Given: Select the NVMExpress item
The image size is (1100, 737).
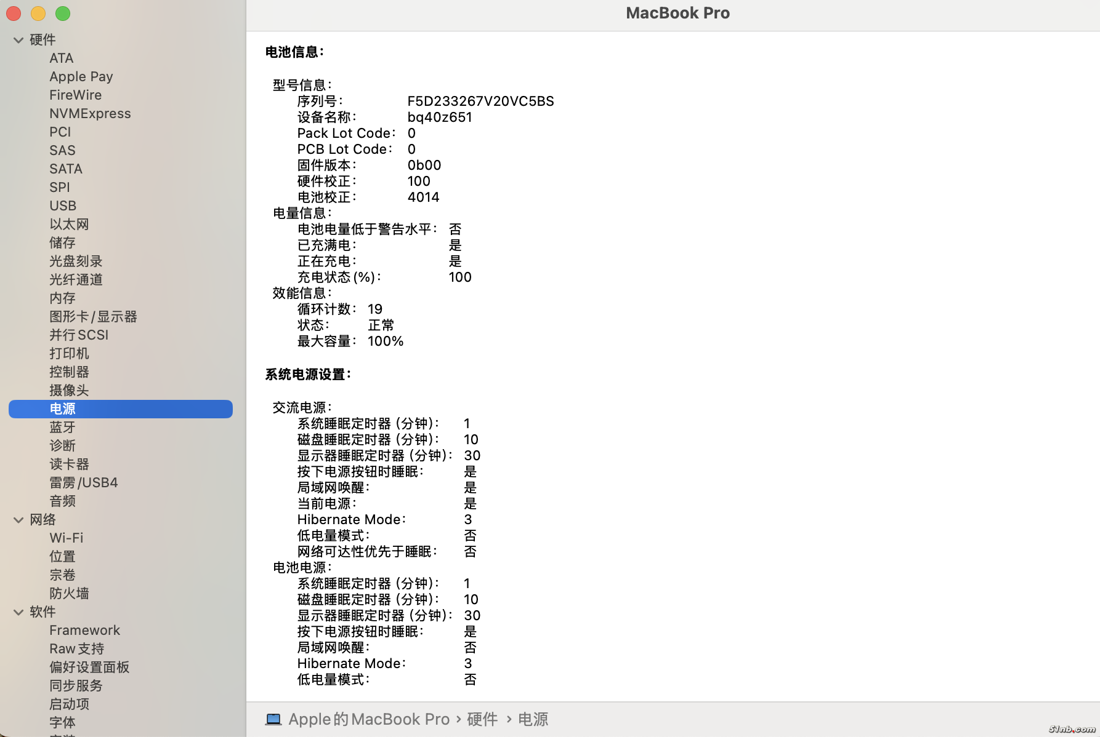Looking at the screenshot, I should tap(90, 113).
